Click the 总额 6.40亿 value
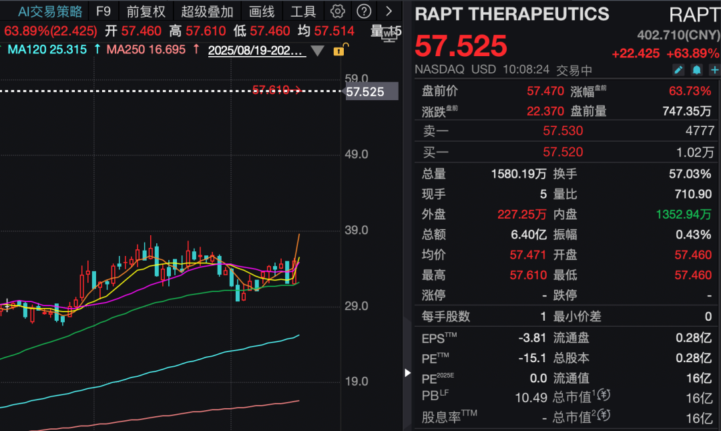 pyautogui.click(x=529, y=235)
